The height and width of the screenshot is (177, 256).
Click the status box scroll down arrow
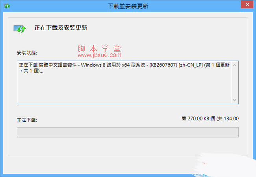[x=235, y=100]
